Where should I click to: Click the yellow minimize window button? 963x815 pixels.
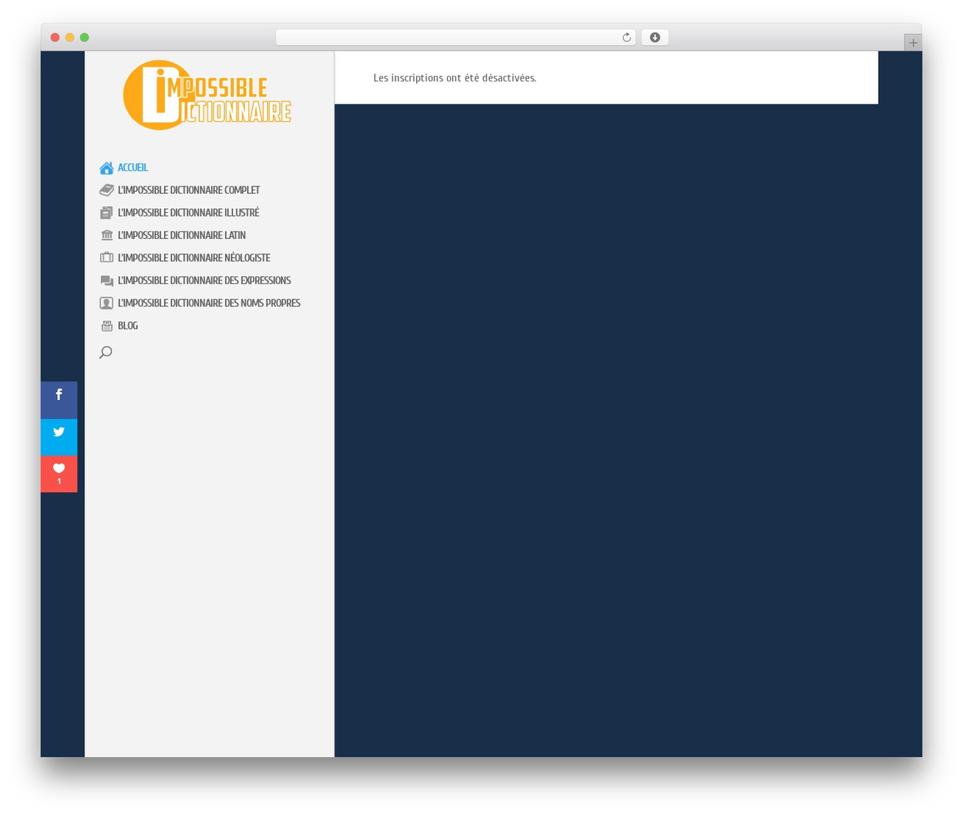click(x=70, y=38)
